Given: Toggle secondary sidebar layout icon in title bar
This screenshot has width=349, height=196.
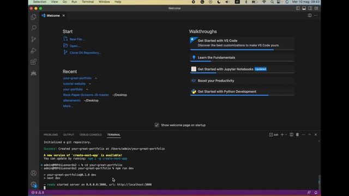Looking at the screenshot, I should point(310,8).
